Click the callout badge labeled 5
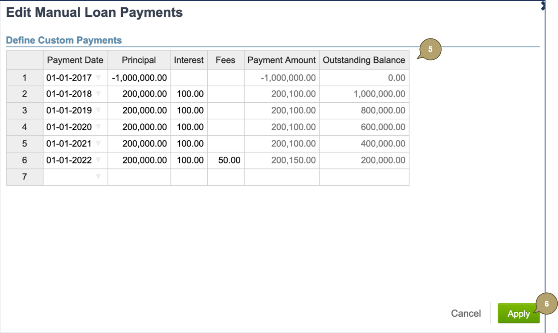 [430, 49]
